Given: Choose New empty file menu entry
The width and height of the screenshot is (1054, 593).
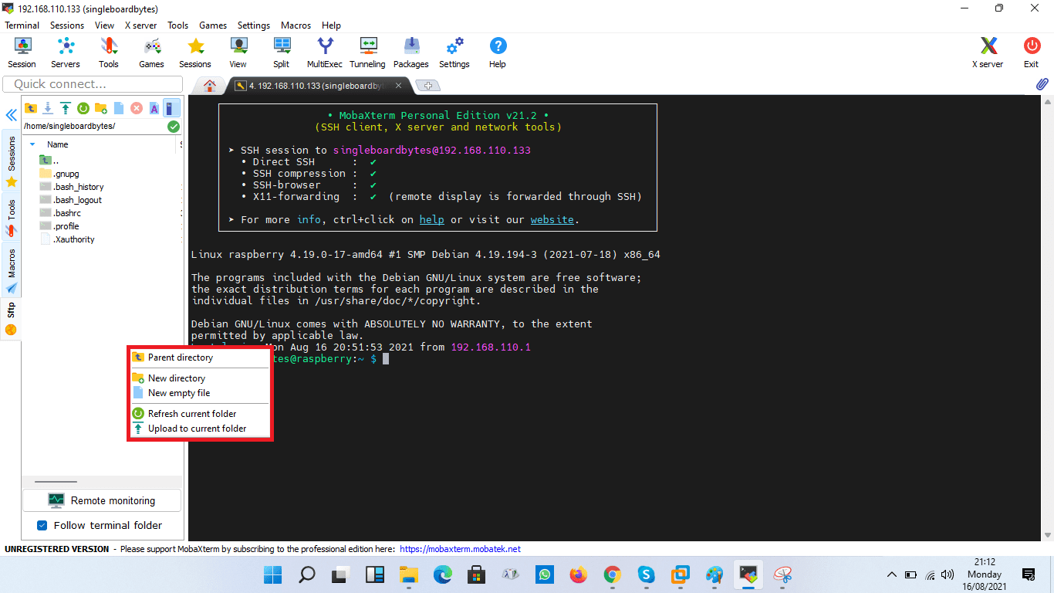Looking at the screenshot, I should (x=199, y=393).
